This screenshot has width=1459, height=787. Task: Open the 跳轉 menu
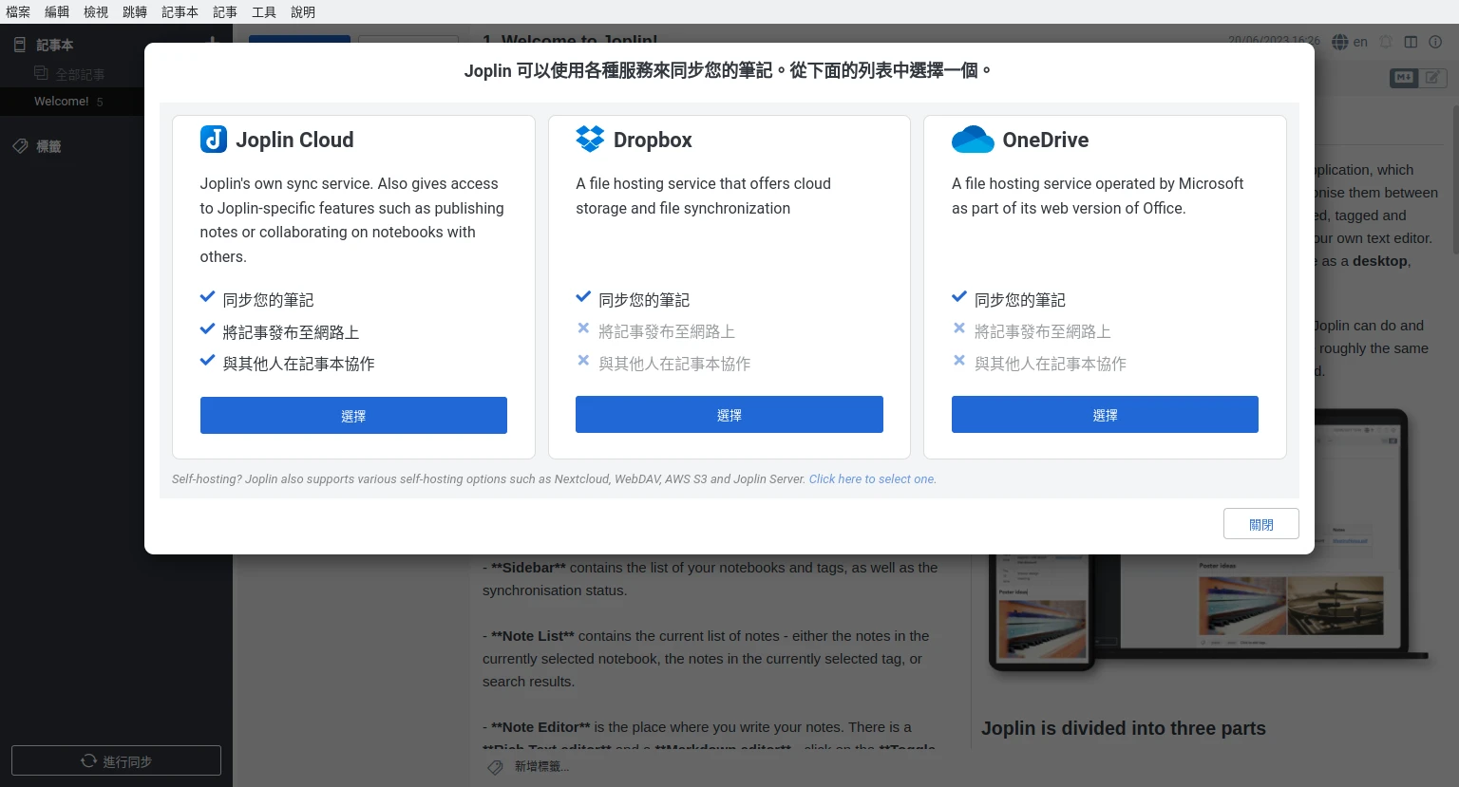coord(135,12)
